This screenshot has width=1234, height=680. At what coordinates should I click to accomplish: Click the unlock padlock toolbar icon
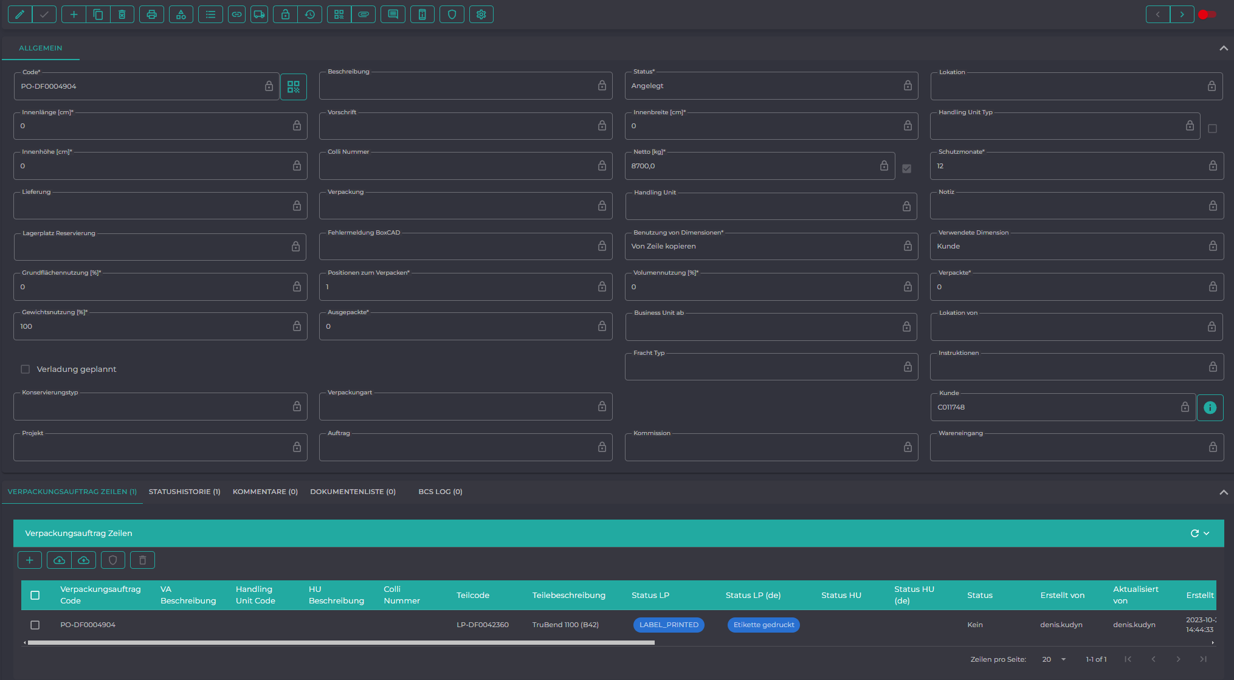tap(285, 15)
